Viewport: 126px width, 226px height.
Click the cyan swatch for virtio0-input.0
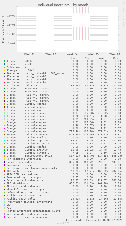(x=4, y=141)
